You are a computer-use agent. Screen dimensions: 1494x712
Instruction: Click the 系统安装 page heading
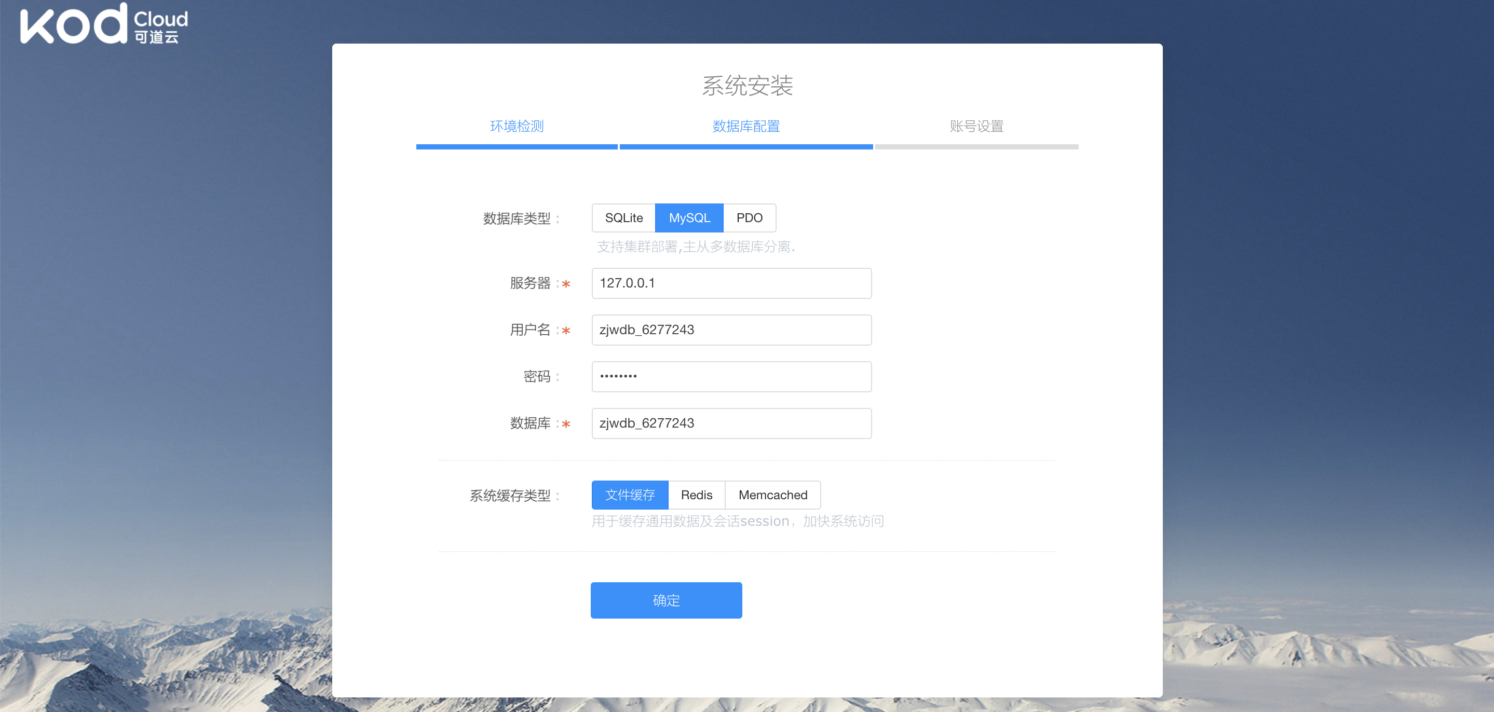tap(747, 86)
